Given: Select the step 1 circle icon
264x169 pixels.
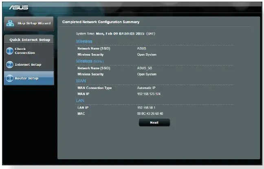Looking at the screenshot, I should click(x=10, y=51).
